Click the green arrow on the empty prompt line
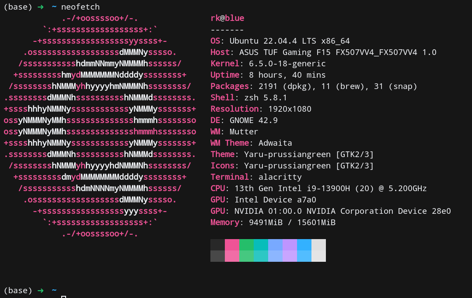Image resolution: width=472 pixels, height=298 pixels. 40,291
